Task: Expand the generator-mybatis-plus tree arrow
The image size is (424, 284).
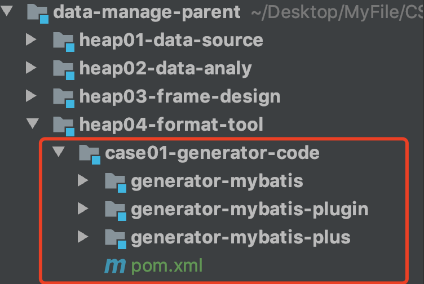Action: 83,237
